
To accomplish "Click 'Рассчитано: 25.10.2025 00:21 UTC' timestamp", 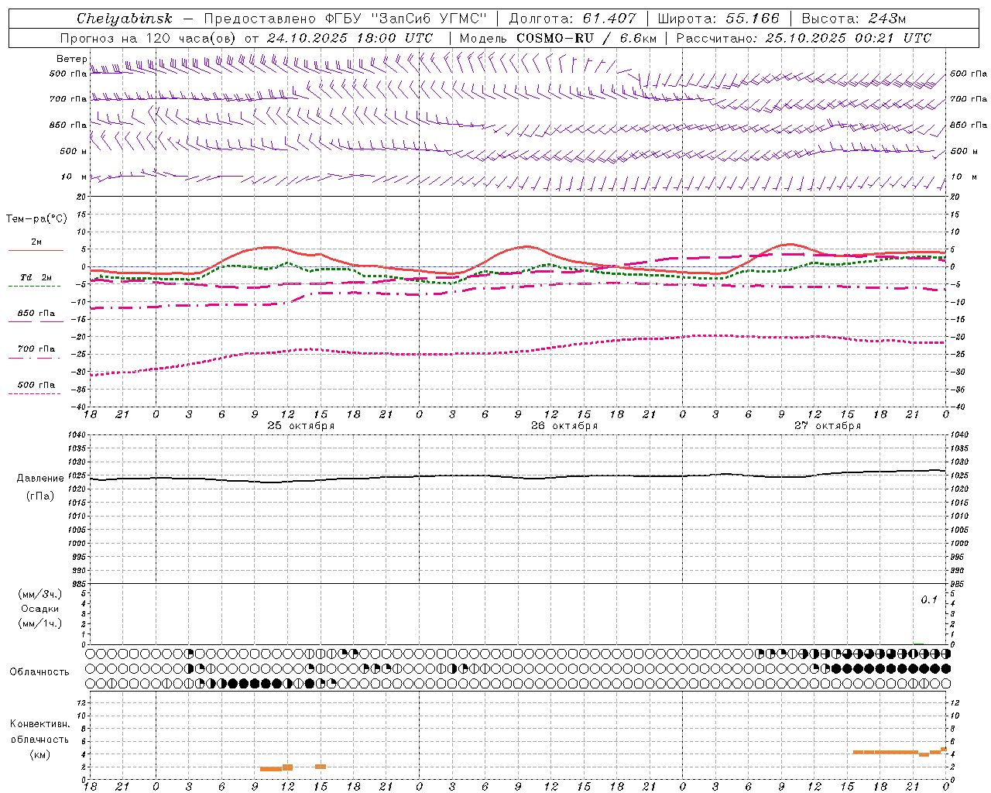I will coord(804,38).
